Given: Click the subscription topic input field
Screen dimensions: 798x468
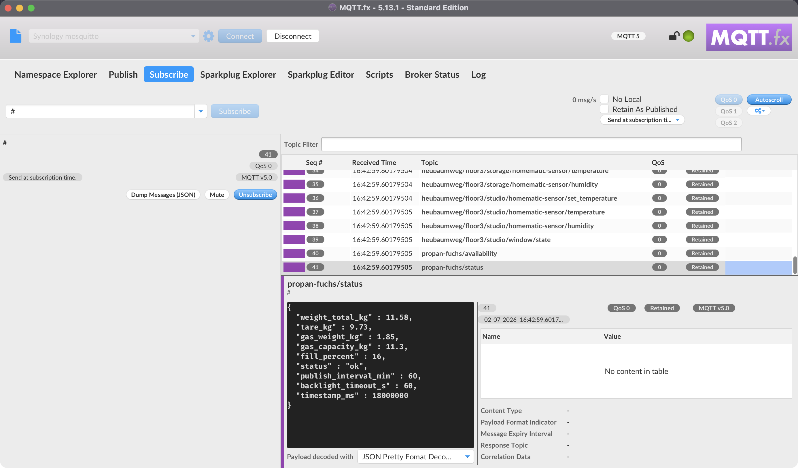Looking at the screenshot, I should pos(100,111).
